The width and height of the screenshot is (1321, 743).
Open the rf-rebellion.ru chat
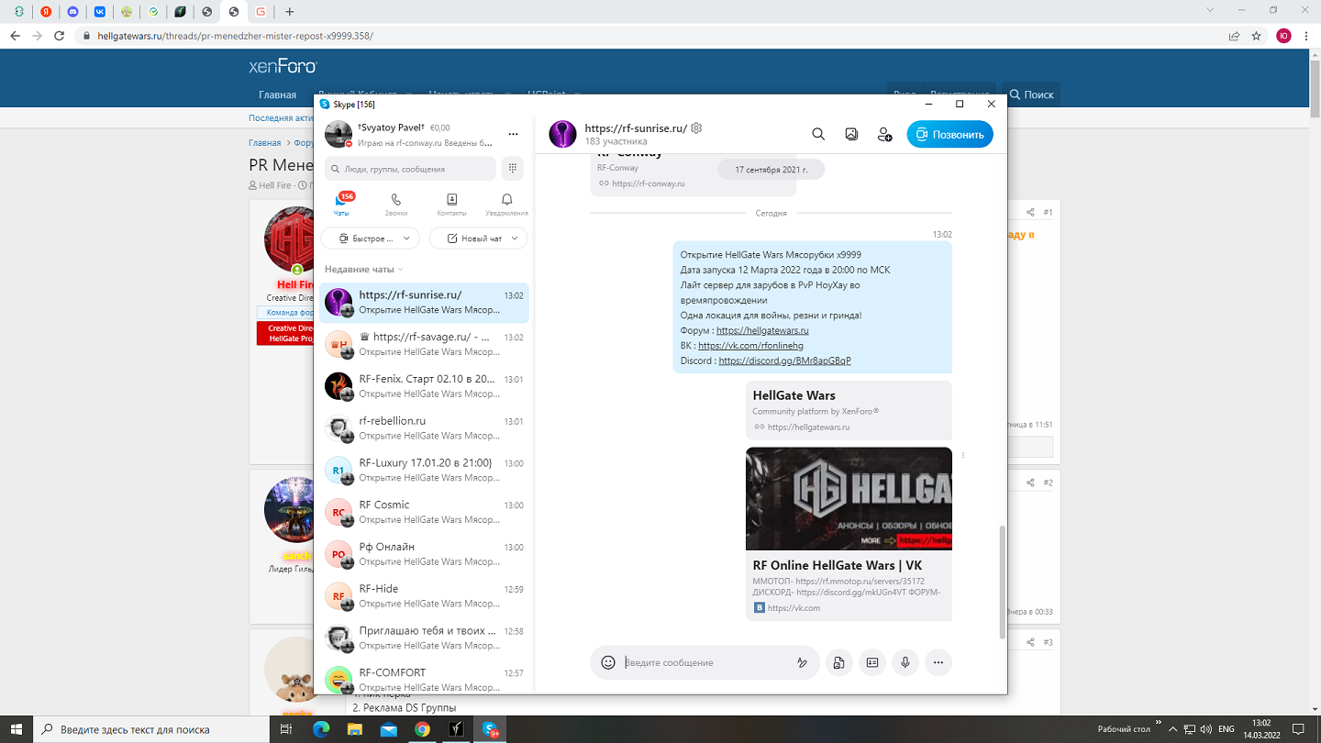[422, 428]
